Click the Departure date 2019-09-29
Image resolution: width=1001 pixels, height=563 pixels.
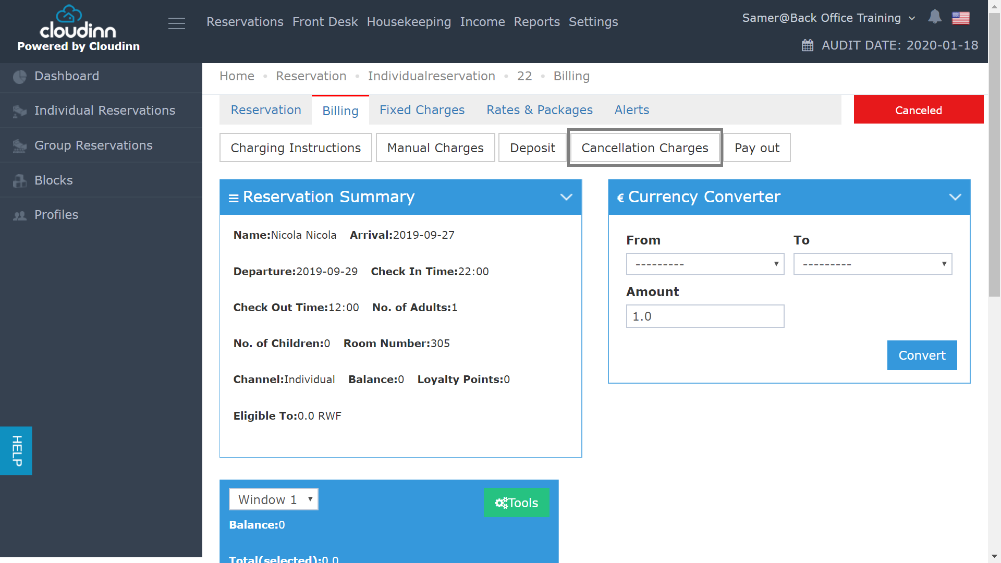327,272
